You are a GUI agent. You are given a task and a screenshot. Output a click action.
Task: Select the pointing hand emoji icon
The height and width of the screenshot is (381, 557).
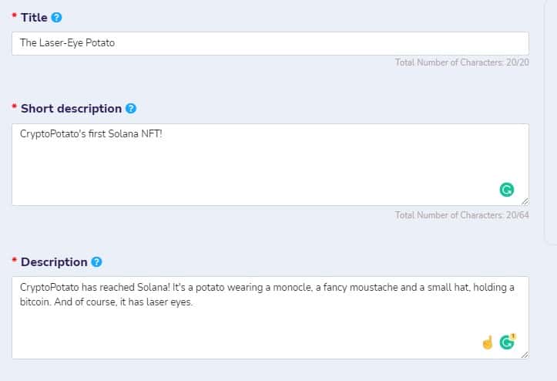click(488, 342)
